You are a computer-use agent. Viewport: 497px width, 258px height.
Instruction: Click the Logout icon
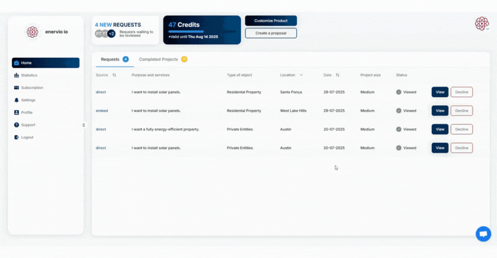[16, 138]
